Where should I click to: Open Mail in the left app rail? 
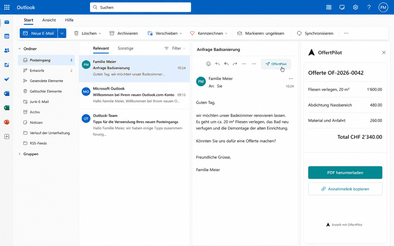click(x=7, y=22)
